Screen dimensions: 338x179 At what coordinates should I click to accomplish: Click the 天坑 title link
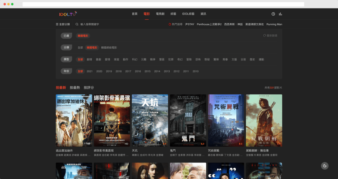click(135, 151)
